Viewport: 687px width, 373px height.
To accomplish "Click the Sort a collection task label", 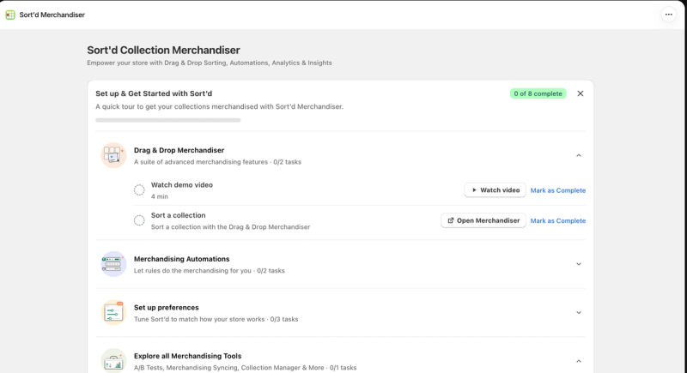I will (179, 215).
